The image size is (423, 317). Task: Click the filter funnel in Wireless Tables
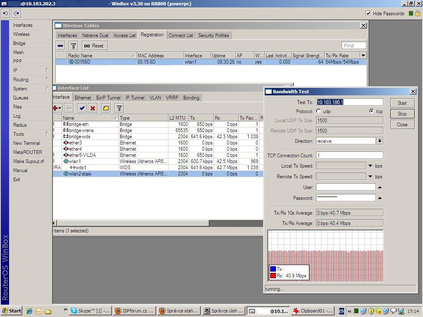(73, 46)
